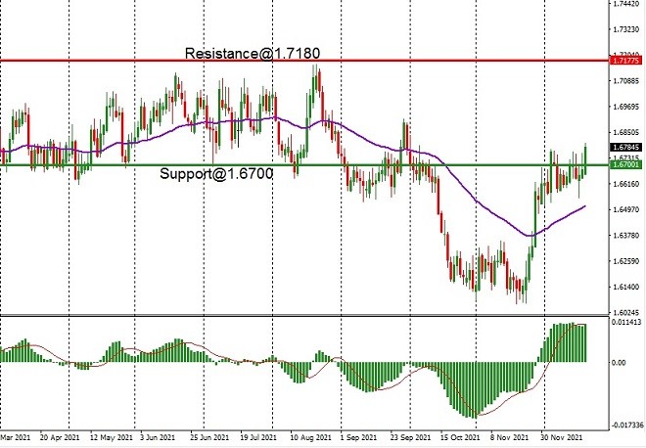Click the 1.64970 price axis label
Viewport: 646px width, 448px height.
(x=625, y=209)
